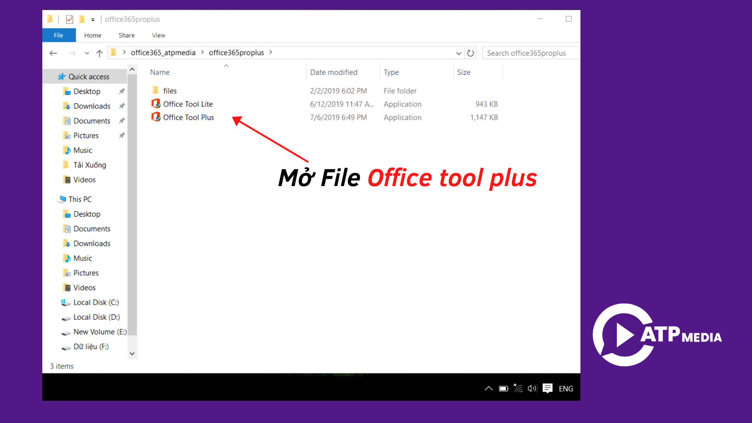Click navigation pane scroll up arrow
Viewport: 752px width, 423px height.
tap(132, 69)
